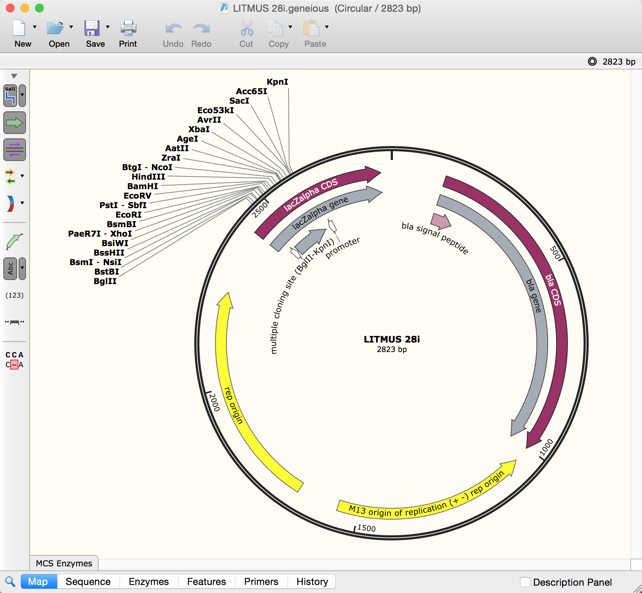The image size is (642, 593).
Task: Open the translation arrows dropdown
Action: [22, 176]
